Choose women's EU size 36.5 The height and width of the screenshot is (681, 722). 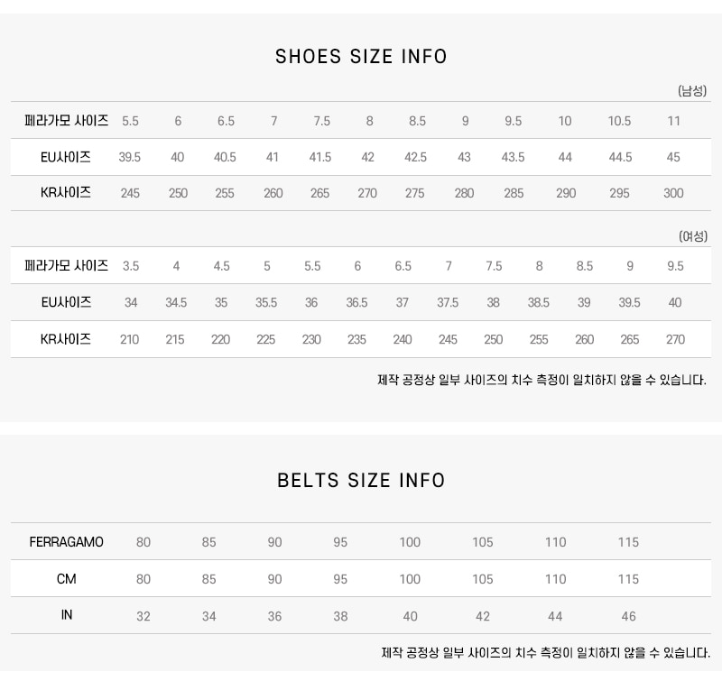pyautogui.click(x=357, y=302)
